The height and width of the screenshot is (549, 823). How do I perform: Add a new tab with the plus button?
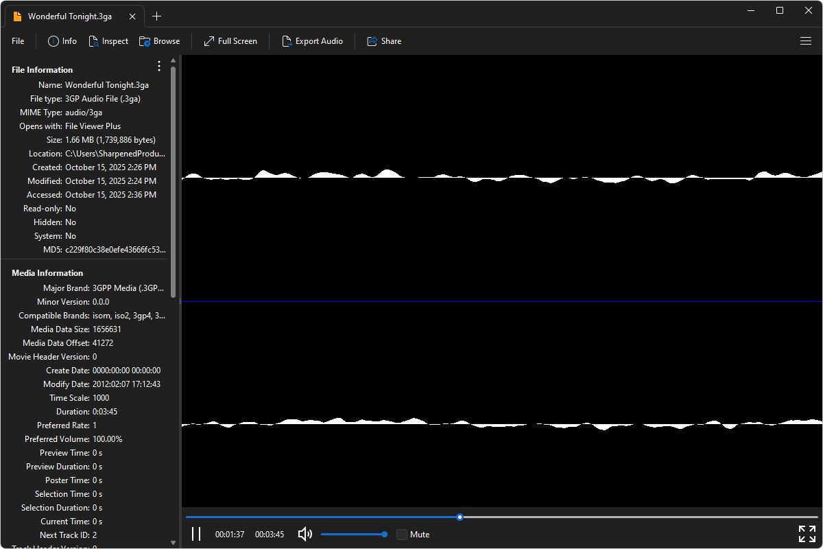coord(157,16)
